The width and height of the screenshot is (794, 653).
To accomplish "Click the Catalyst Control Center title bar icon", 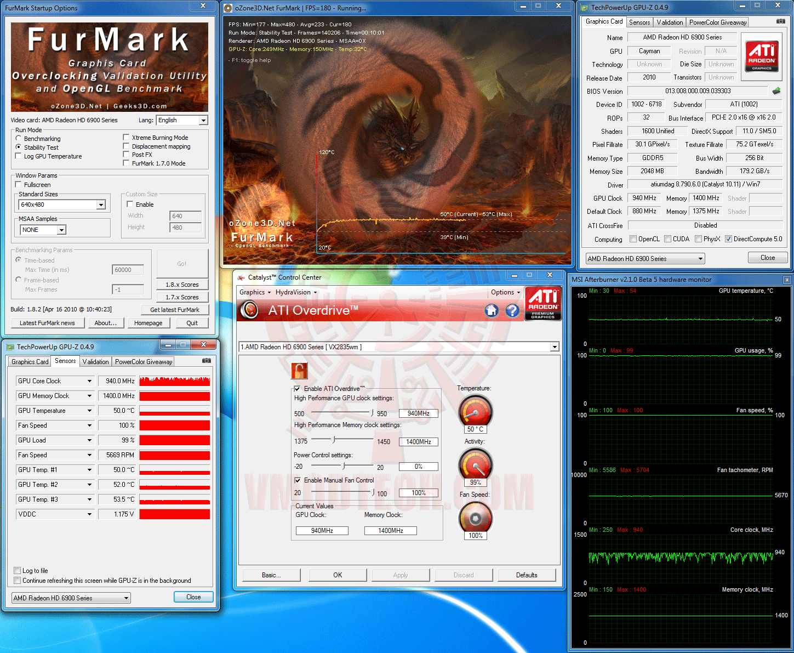I will 241,277.
